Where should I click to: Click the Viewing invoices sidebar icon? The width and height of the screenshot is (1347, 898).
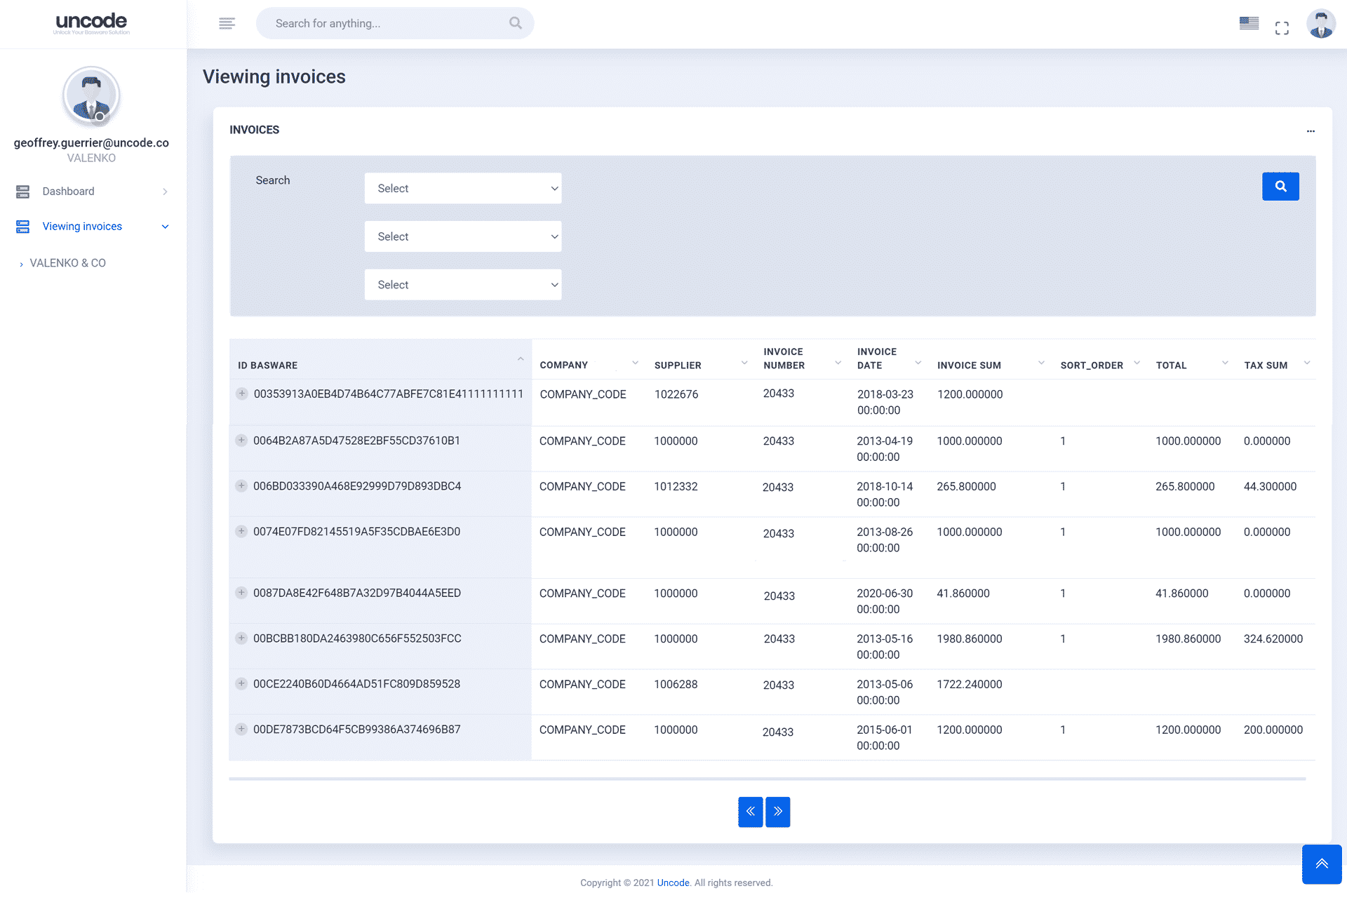pyautogui.click(x=22, y=227)
